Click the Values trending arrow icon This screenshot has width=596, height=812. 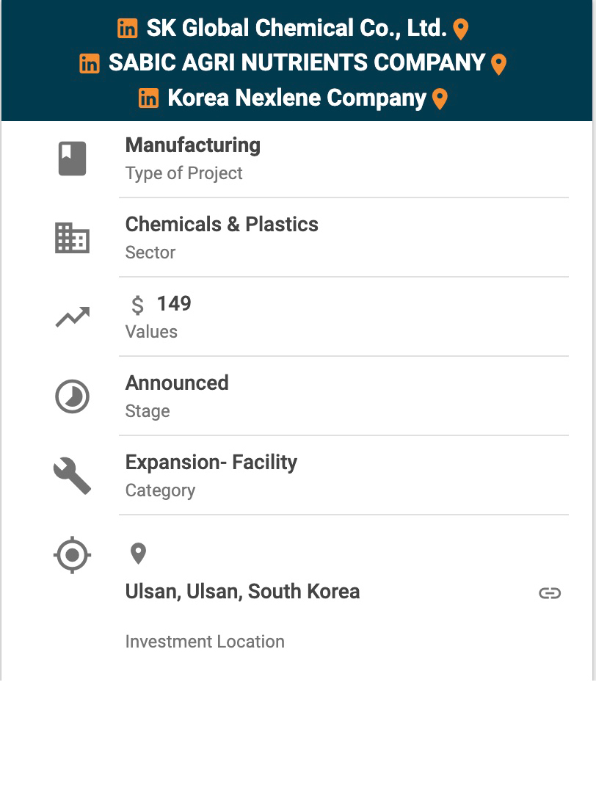coord(72,317)
